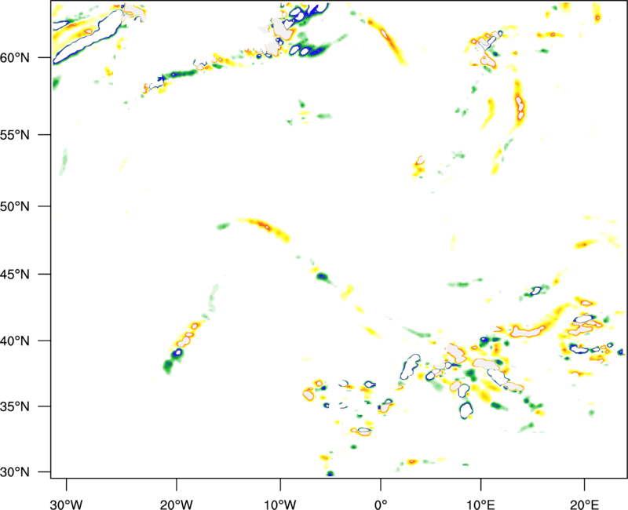The height and width of the screenshot is (510, 628).
Task: Click the 30°W longitude label
Action: pyautogui.click(x=67, y=505)
